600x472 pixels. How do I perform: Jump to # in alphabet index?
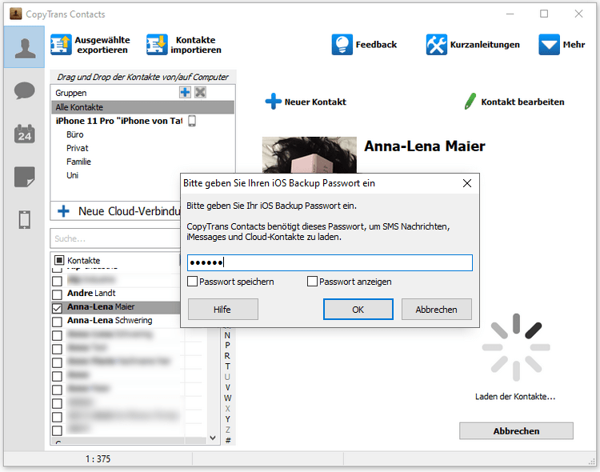(228, 440)
